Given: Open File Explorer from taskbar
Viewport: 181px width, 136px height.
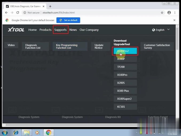Looking at the screenshot, I should coord(27,133).
